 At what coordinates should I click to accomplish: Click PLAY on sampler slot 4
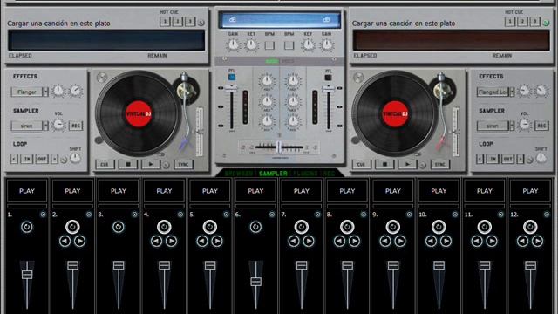(x=164, y=191)
